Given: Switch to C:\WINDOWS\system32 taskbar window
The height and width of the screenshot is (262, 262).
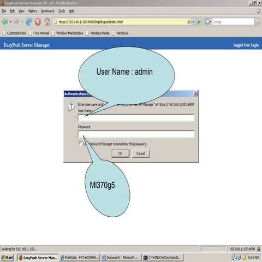Looking at the screenshot, I should (163, 258).
